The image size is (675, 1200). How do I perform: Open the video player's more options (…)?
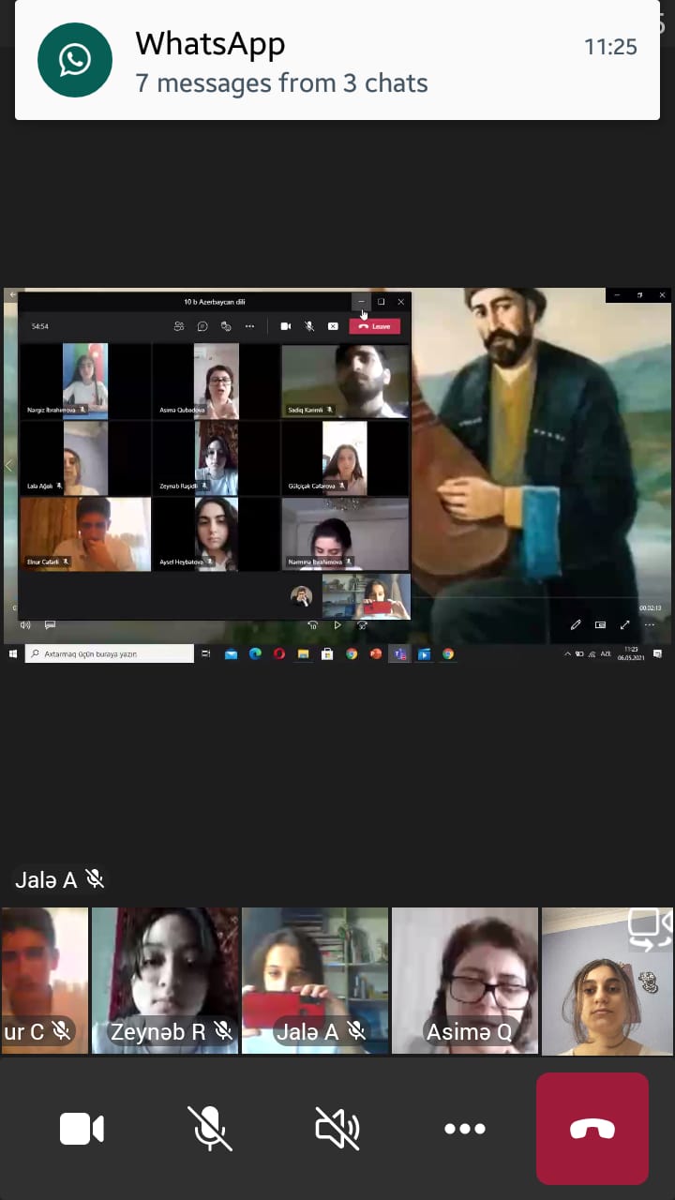pos(649,625)
